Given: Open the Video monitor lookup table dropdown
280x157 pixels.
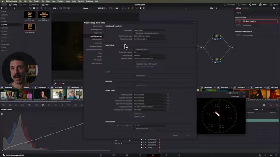Looking at the screenshot, I should pos(149,101).
